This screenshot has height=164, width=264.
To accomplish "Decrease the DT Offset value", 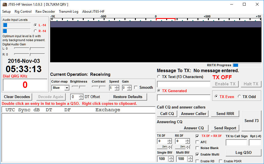I will pos(81,98).
